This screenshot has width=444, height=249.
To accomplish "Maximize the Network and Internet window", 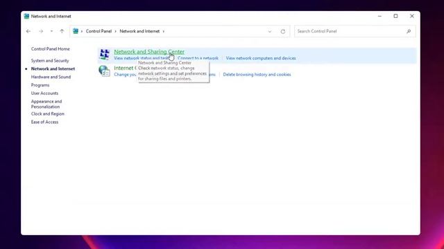I will click(395, 17).
